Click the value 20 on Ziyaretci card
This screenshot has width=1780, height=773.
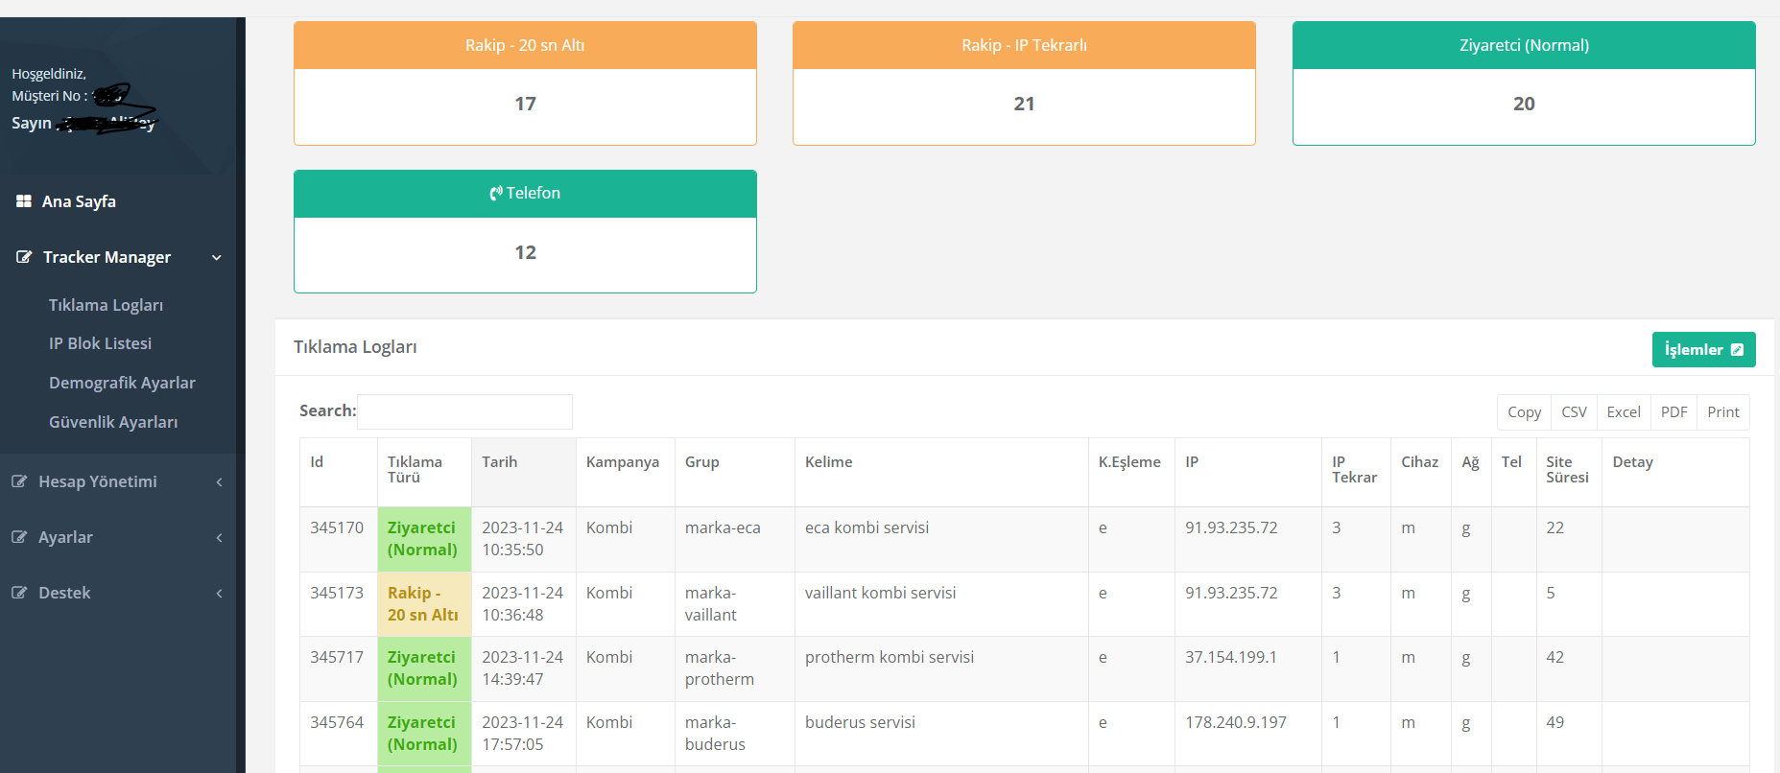tap(1524, 104)
